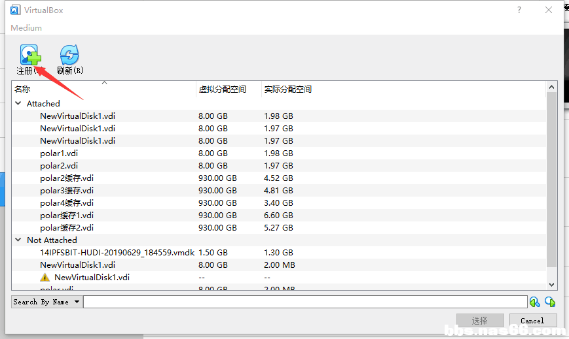Click the VirtualBox title bar app icon
The image size is (569, 339).
click(15, 10)
